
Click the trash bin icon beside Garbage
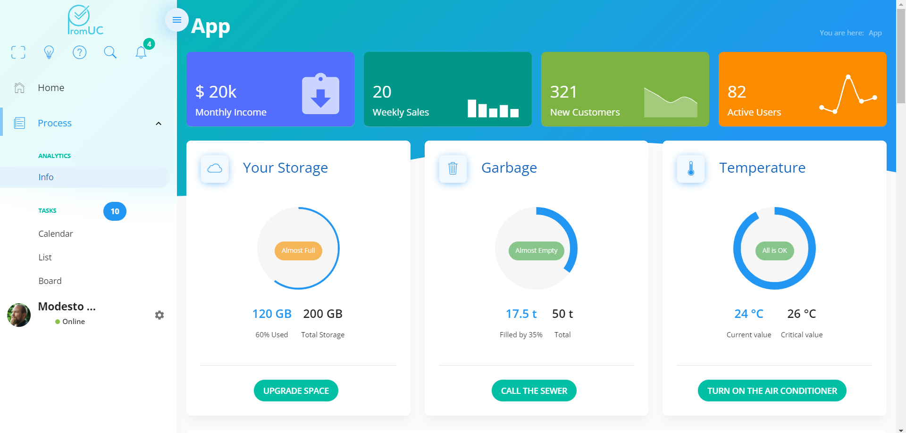coord(453,168)
